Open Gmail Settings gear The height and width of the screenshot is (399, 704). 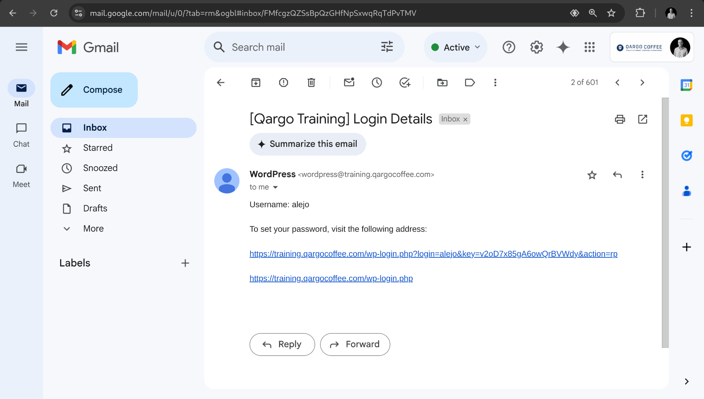536,47
